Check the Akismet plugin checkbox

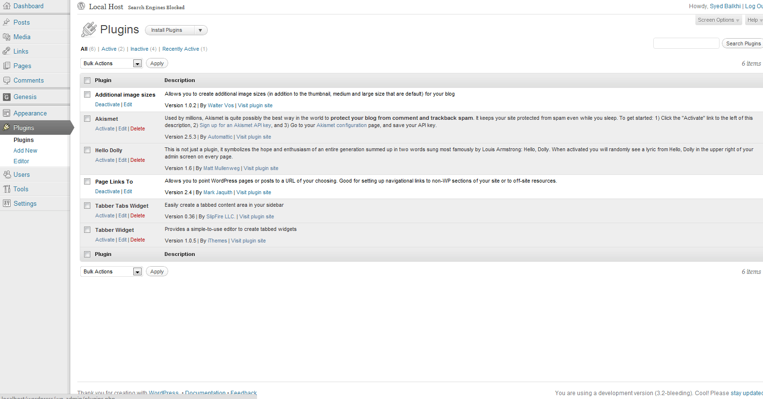tap(87, 119)
